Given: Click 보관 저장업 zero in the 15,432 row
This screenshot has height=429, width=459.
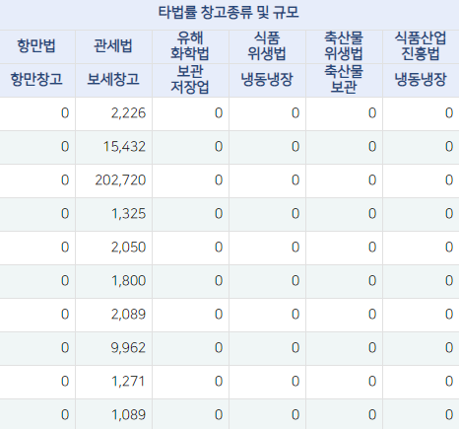Looking at the screenshot, I should (219, 147).
